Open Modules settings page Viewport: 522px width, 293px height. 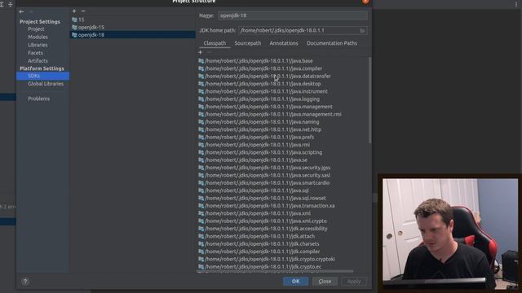click(38, 37)
